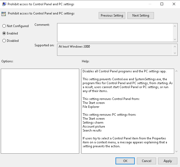Close the dialog with the X button

point(174,4)
